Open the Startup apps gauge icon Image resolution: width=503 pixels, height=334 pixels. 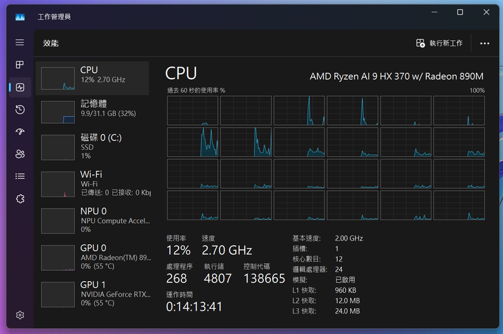[x=20, y=132]
